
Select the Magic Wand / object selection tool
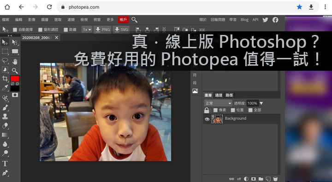coord(5,70)
